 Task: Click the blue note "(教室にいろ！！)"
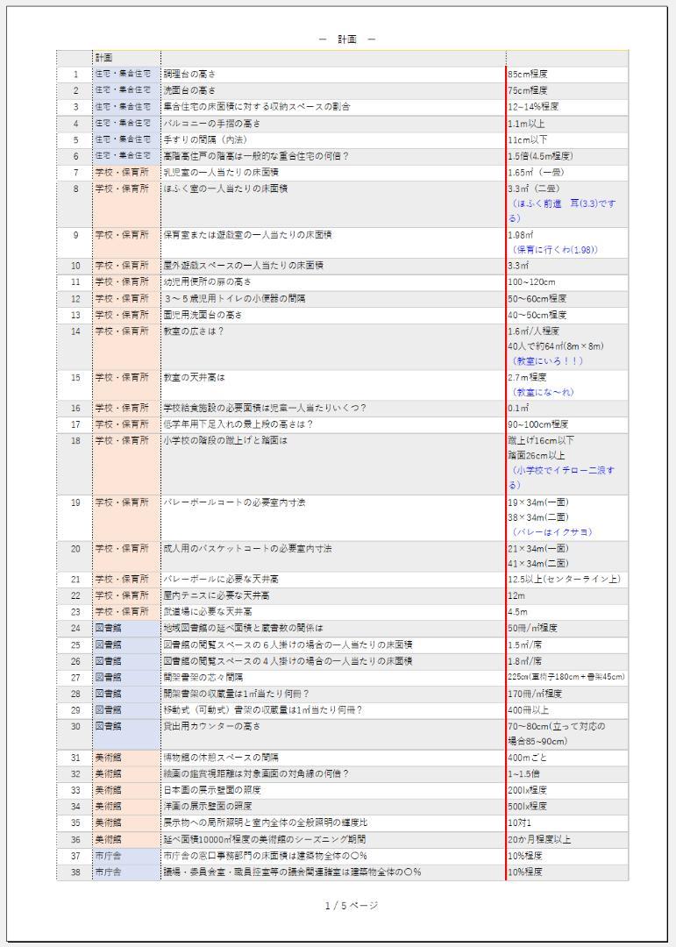(547, 361)
